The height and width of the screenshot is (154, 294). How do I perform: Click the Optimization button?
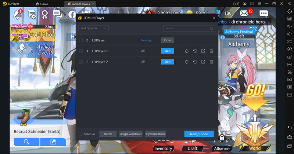pyautogui.click(x=155, y=134)
